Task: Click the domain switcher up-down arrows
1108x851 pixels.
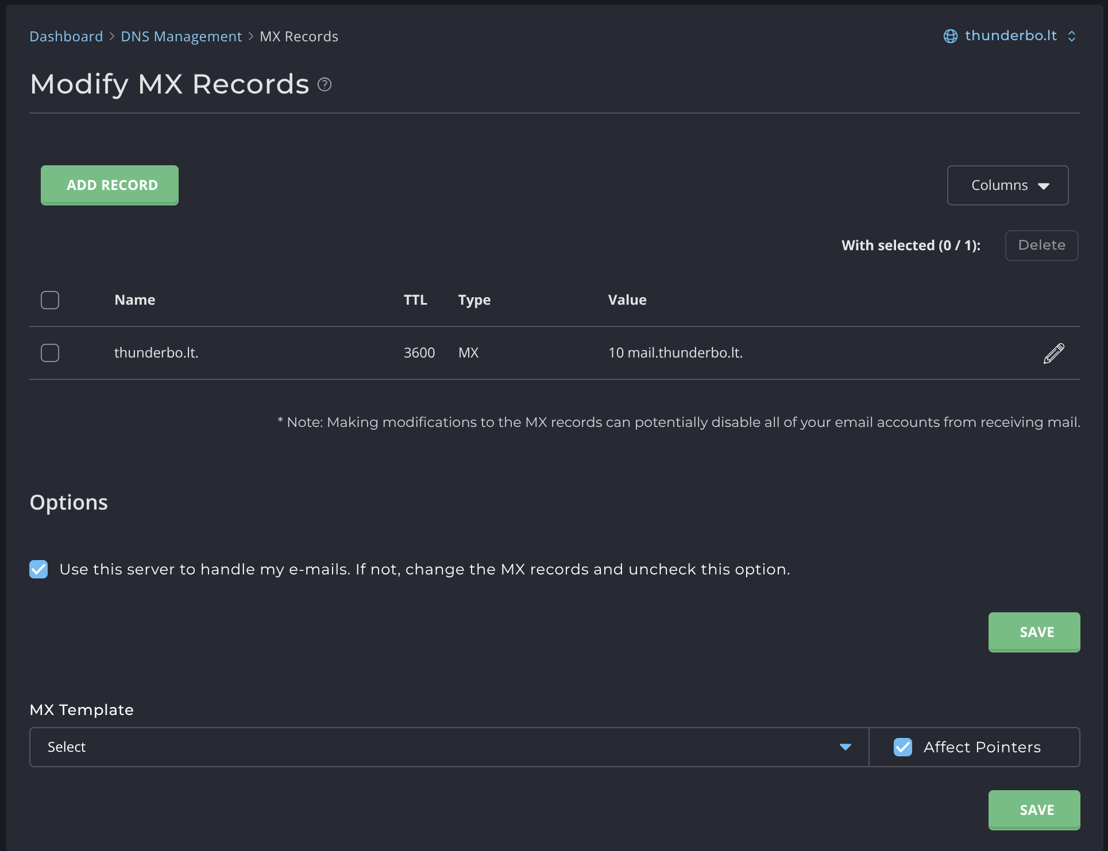Action: 1072,36
